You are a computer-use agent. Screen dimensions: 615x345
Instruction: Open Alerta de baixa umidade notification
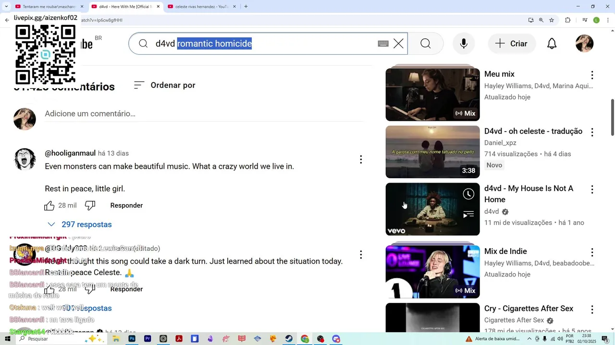pyautogui.click(x=493, y=339)
